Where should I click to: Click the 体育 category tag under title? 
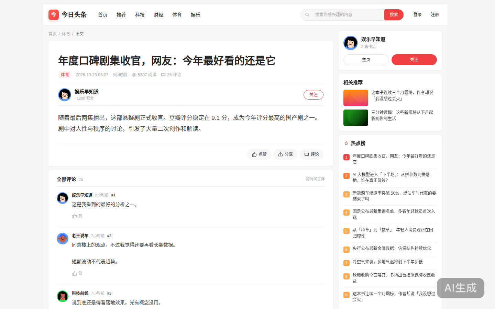point(65,75)
